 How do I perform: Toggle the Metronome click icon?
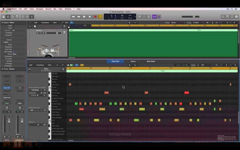159,17
